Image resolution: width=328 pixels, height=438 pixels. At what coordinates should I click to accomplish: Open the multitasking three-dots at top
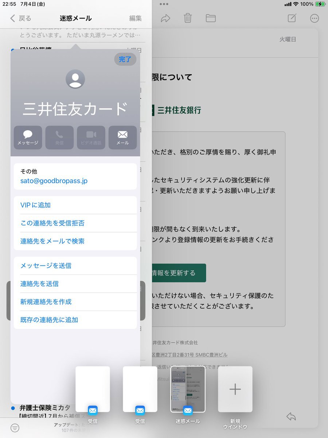coord(164,4)
